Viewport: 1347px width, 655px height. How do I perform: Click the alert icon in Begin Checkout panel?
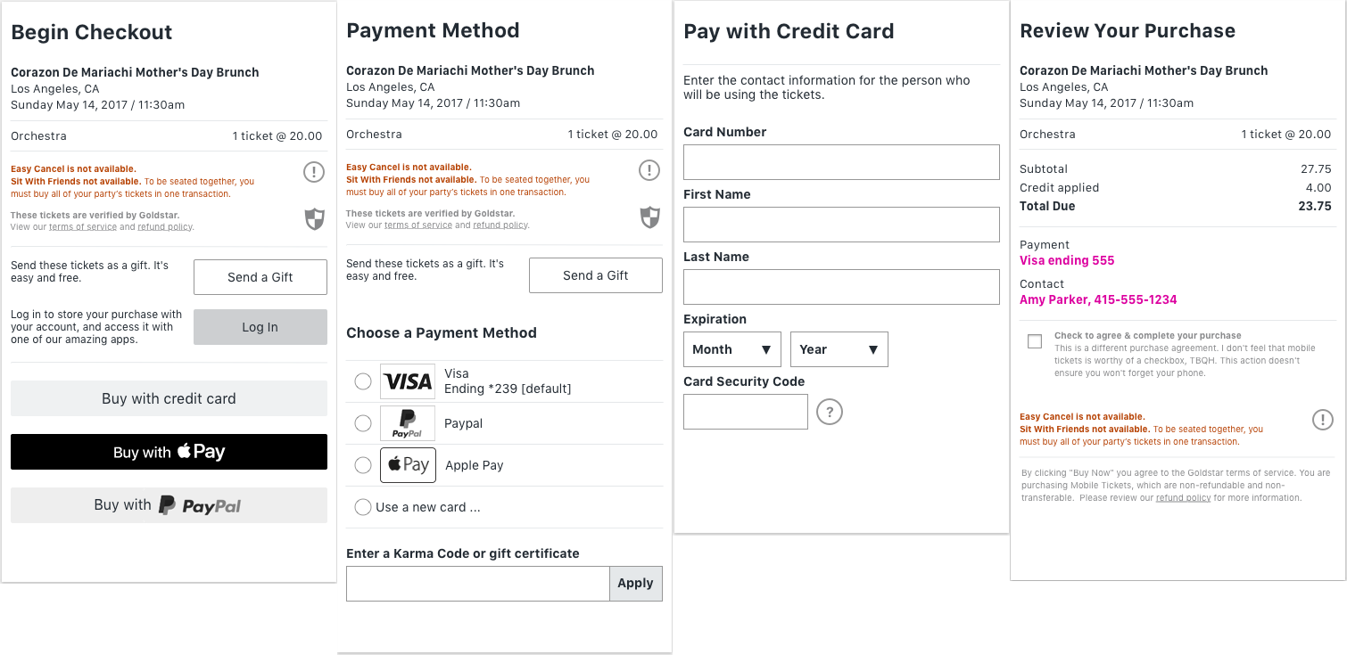click(x=314, y=172)
